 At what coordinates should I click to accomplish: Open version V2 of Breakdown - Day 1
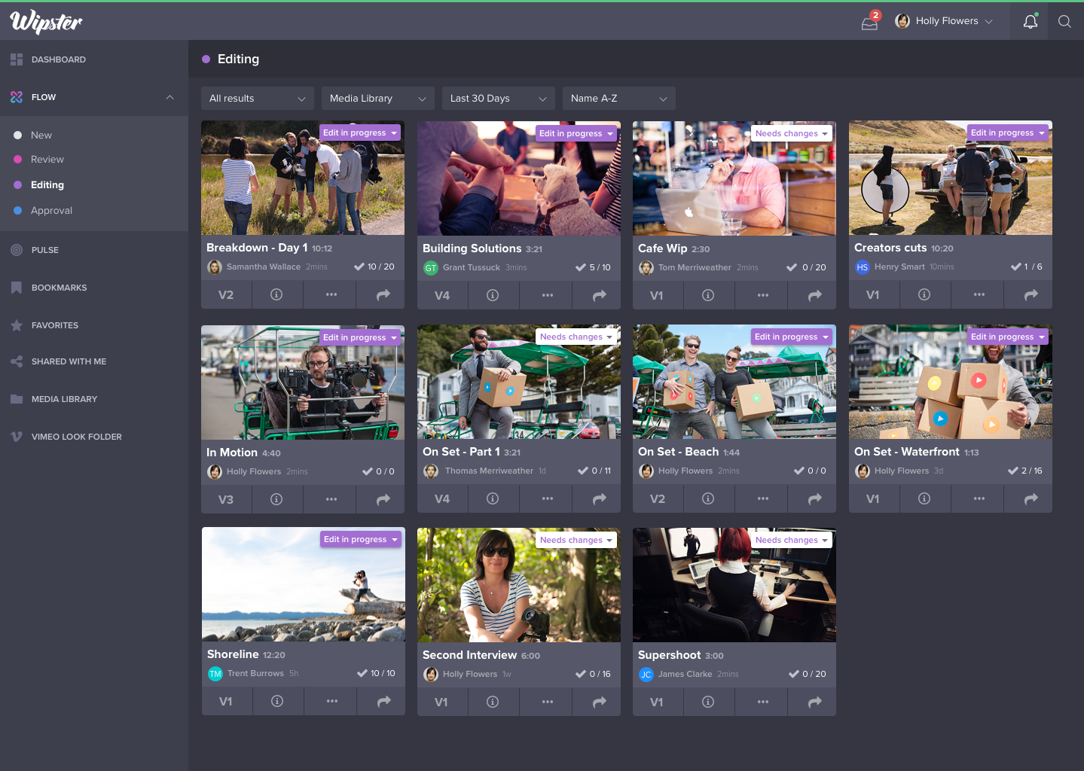click(226, 294)
